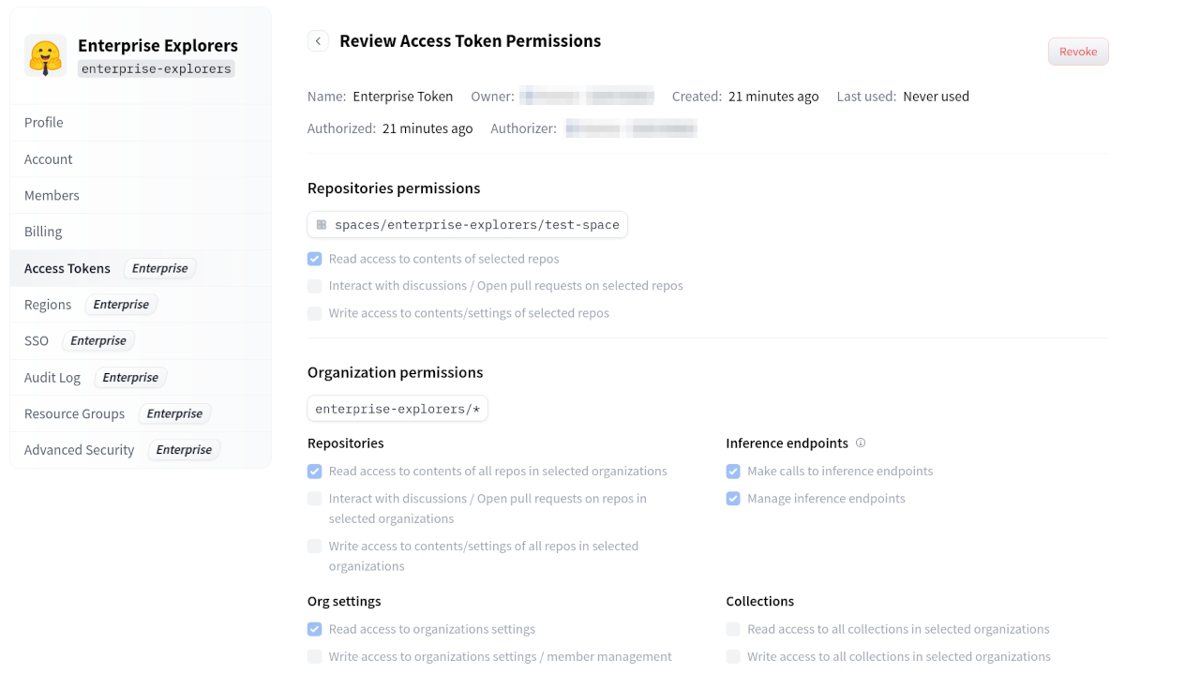Click the repository icon in the test-space chip
This screenshot has width=1200, height=675.
(x=322, y=224)
